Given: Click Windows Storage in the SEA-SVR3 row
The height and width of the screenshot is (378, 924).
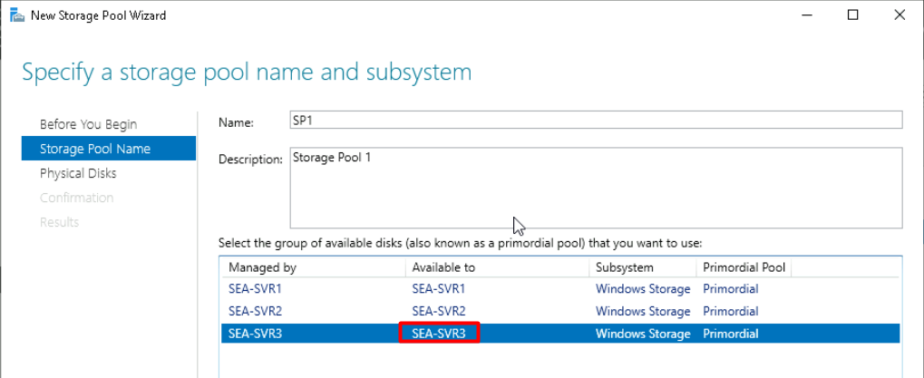Looking at the screenshot, I should click(643, 334).
